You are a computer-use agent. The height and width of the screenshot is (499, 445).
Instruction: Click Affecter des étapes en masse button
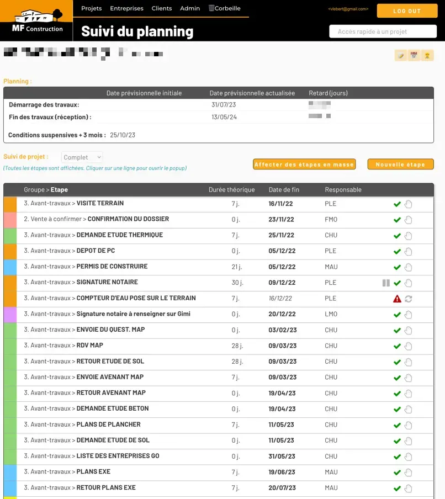click(304, 164)
